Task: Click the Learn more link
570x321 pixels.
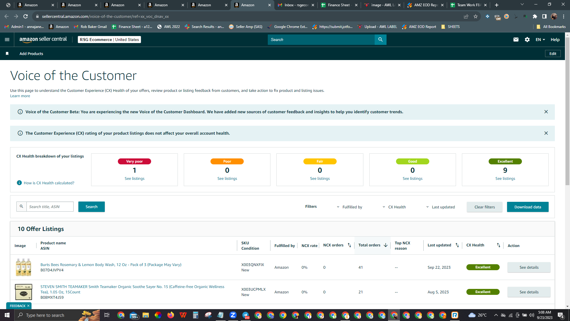Action: (20, 96)
